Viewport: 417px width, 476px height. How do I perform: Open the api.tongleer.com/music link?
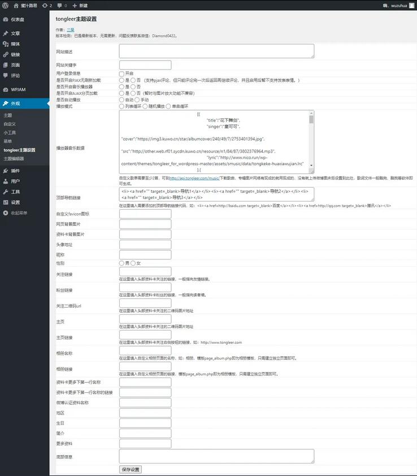coord(191,178)
